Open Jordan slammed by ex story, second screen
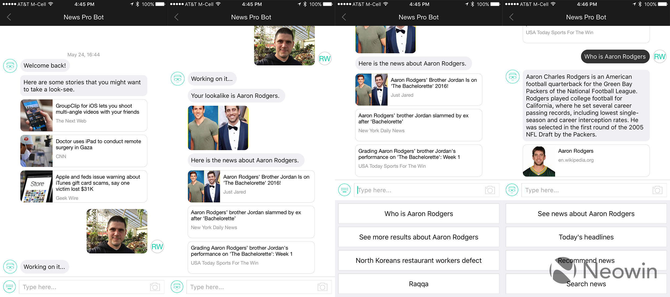The height and width of the screenshot is (297, 670). click(251, 222)
